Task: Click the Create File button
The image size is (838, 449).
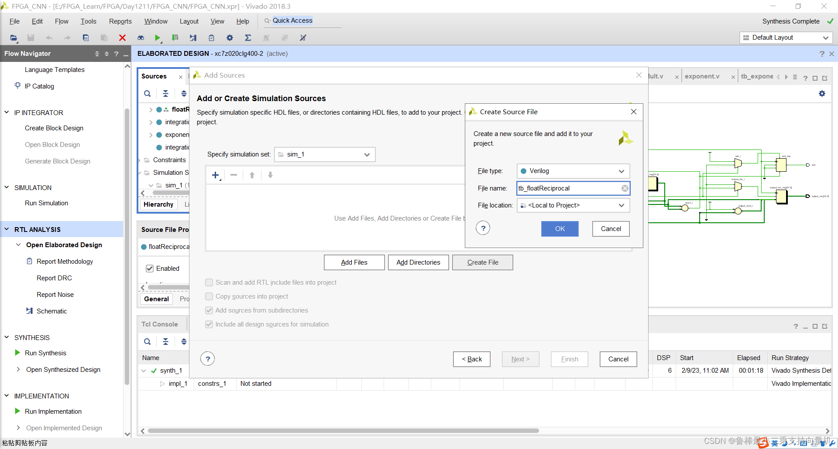Action: (x=482, y=262)
